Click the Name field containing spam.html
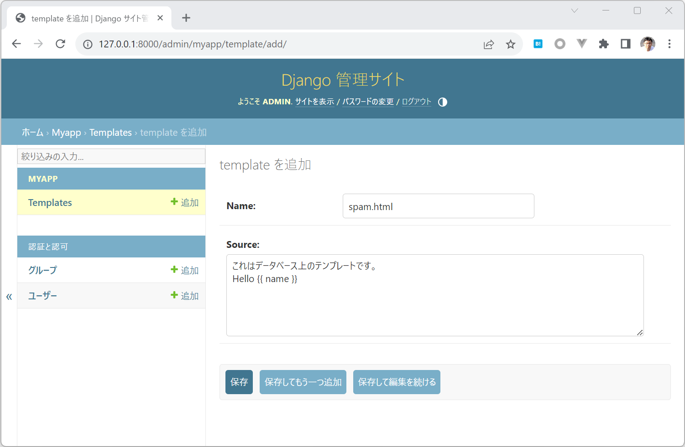Viewport: 685px width, 447px height. pos(438,206)
